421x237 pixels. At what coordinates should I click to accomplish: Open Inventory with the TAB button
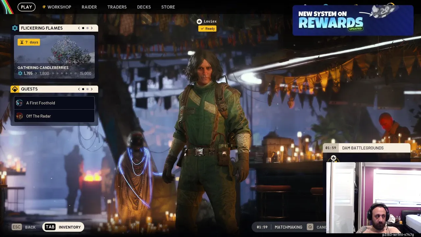63,227
